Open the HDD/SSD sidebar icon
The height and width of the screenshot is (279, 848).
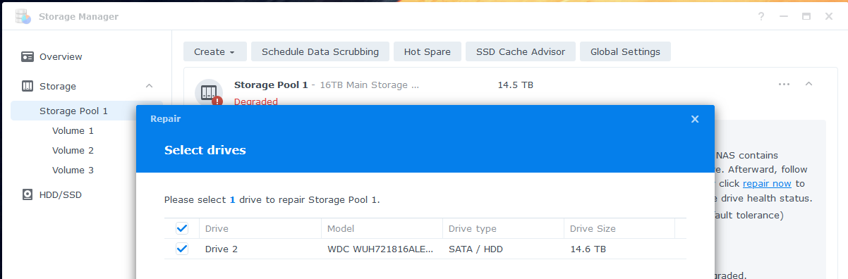tap(28, 194)
